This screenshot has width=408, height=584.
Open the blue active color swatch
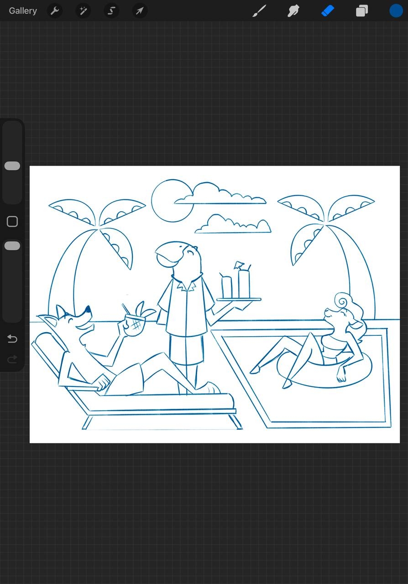coord(396,11)
